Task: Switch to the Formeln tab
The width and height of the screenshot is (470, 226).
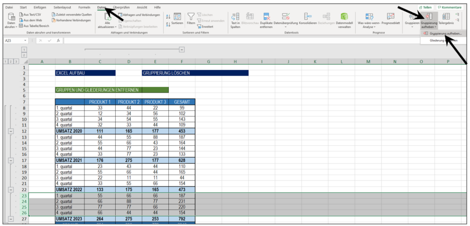Action: [84, 7]
